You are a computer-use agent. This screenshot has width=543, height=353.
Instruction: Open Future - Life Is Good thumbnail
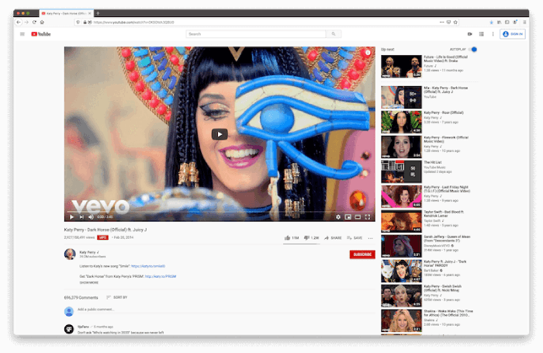click(x=401, y=67)
